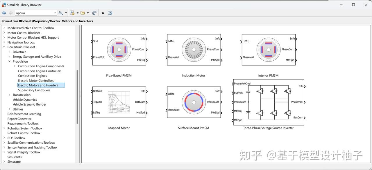Screen dimensions: 372x170
Task: Expand Navigation Toolbox node
Action: [x=4, y=42]
